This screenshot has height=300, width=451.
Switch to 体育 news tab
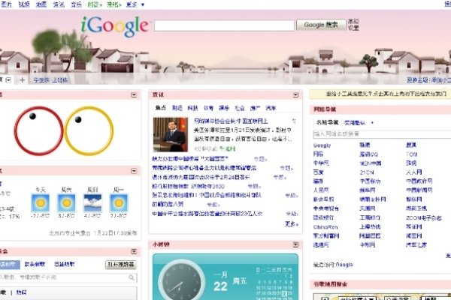pyautogui.click(x=208, y=108)
